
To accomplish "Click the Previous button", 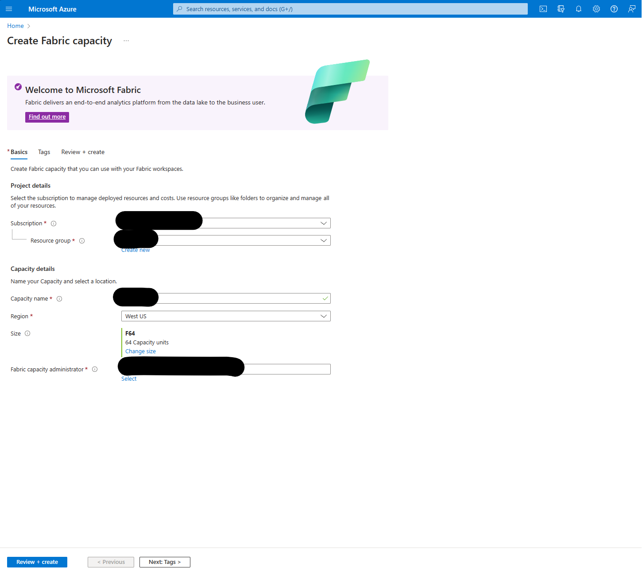I will pos(111,562).
